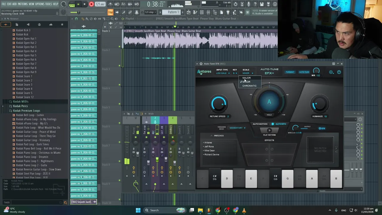Image resolution: width=382 pixels, height=215 pixels.
Task: Click the save project floppy icon
Action: pyautogui.click(x=262, y=4)
